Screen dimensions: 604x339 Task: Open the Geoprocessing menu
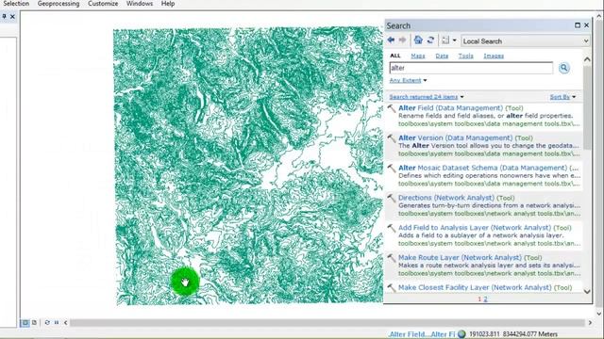(x=59, y=4)
